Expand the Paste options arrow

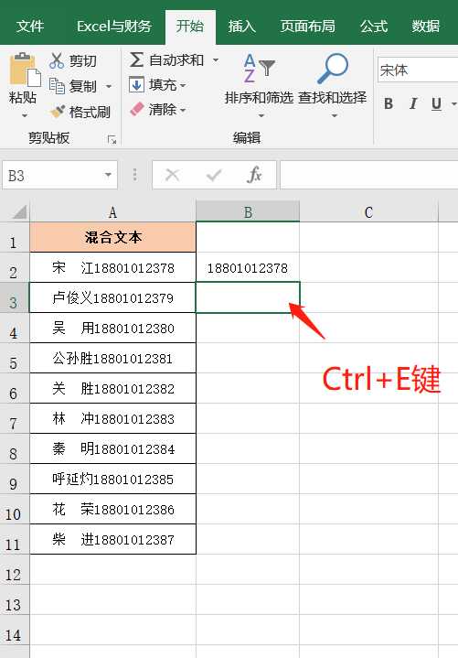click(x=25, y=115)
